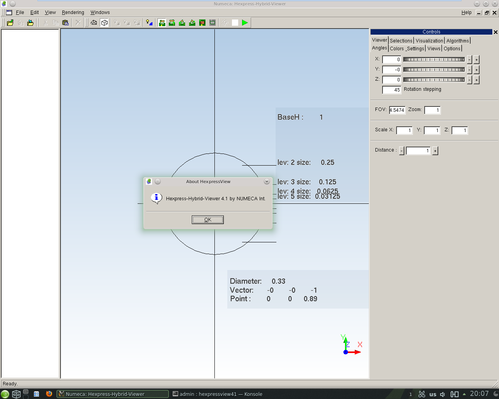Click the white stop square icon

tap(235, 23)
